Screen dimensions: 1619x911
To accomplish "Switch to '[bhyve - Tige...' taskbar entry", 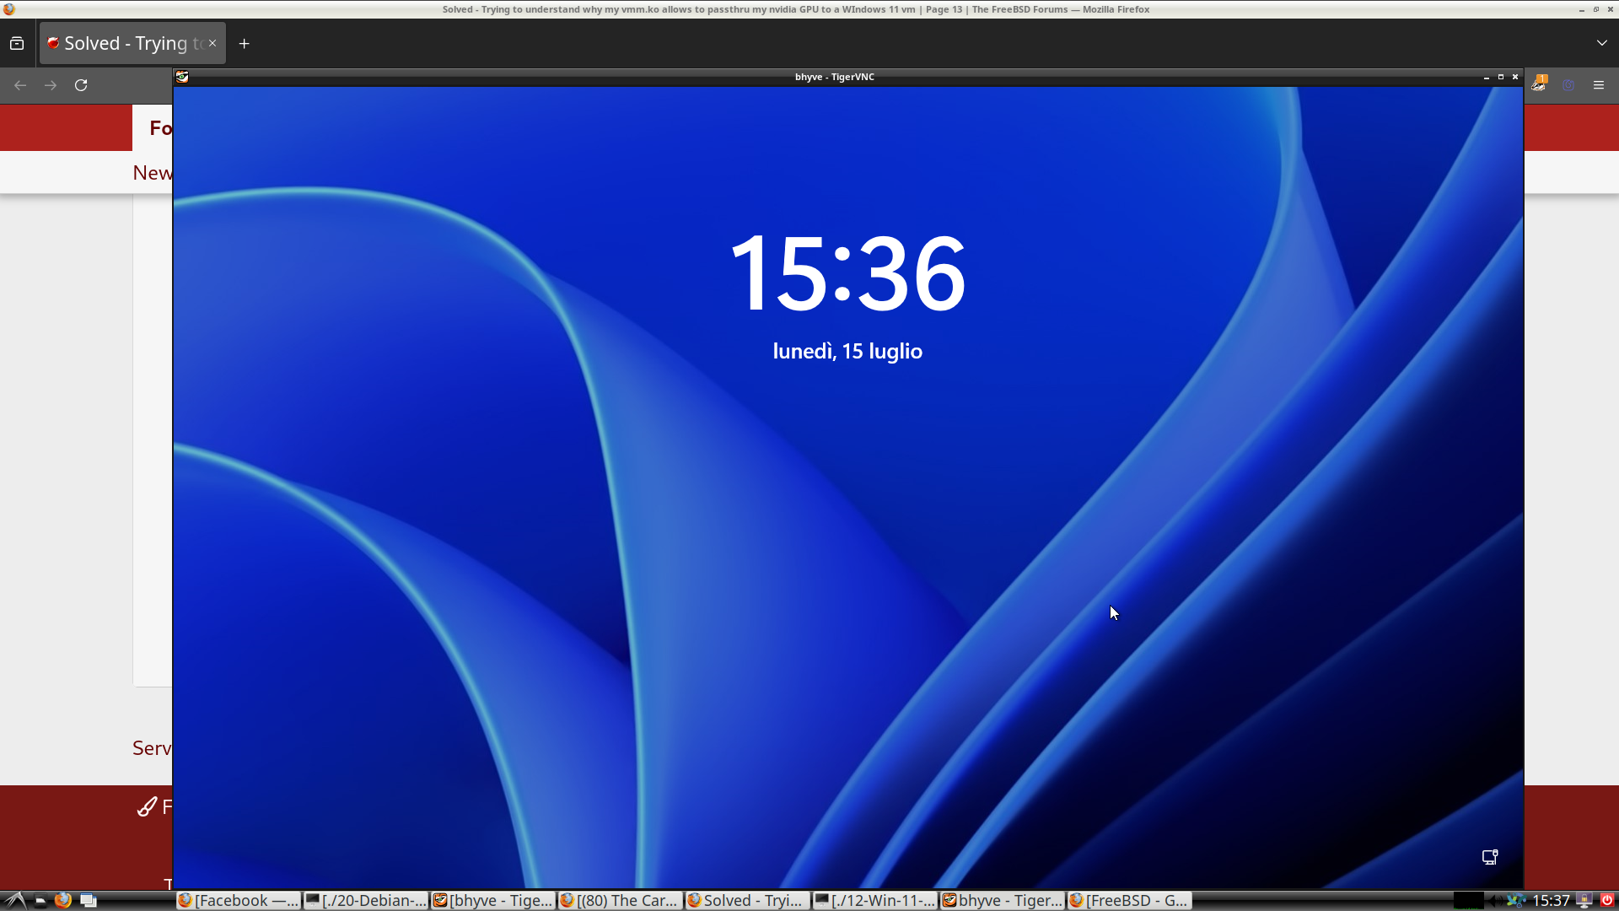I will pos(493,901).
